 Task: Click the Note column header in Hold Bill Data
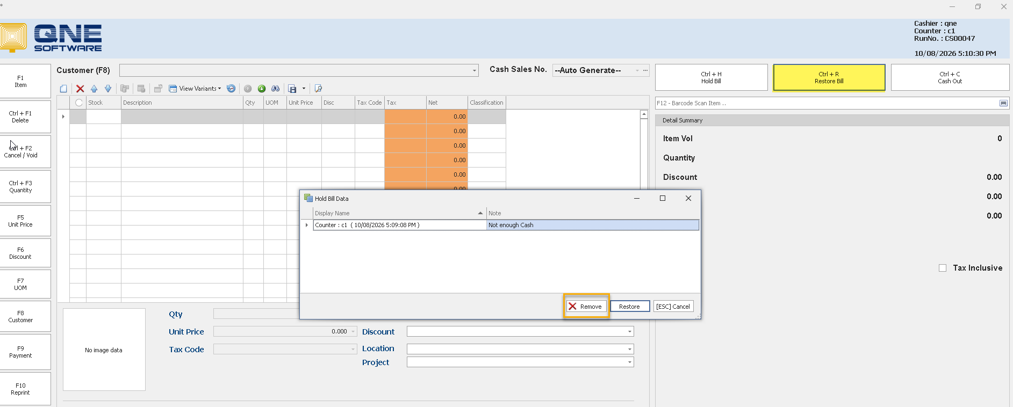pos(593,213)
